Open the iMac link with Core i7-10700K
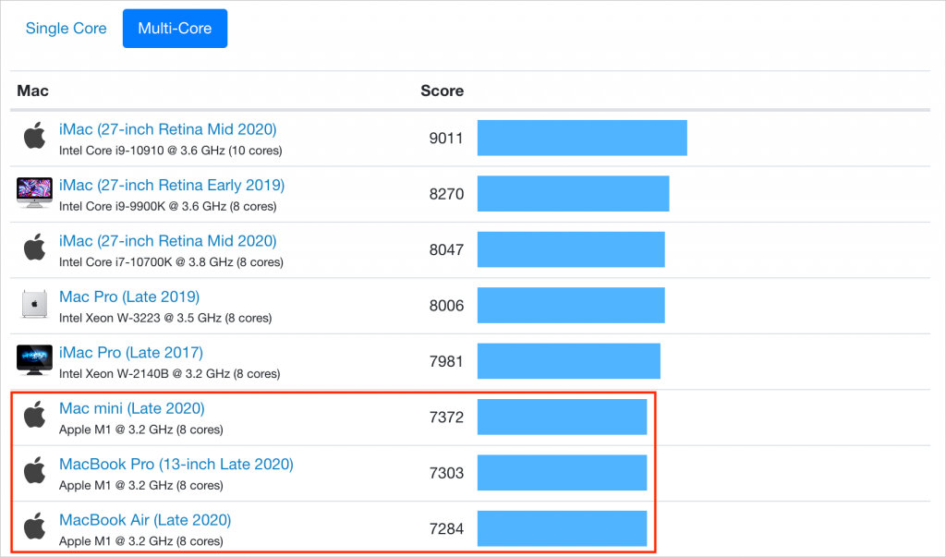 click(x=167, y=241)
